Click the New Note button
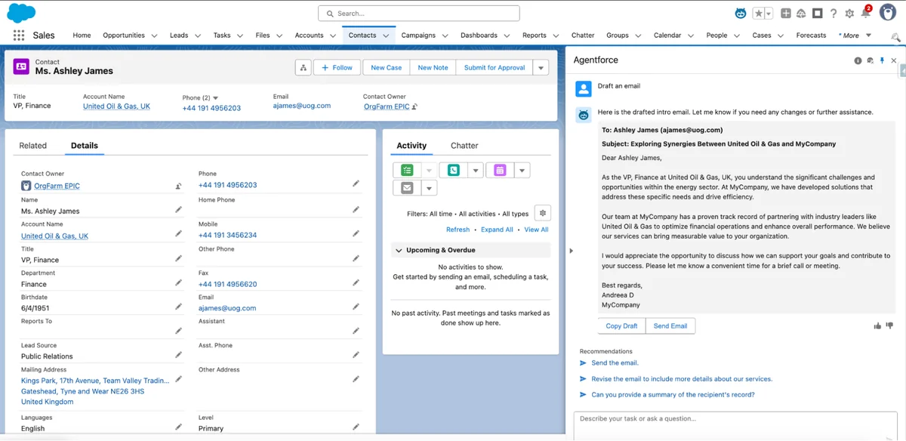The width and height of the screenshot is (906, 441). click(x=433, y=67)
